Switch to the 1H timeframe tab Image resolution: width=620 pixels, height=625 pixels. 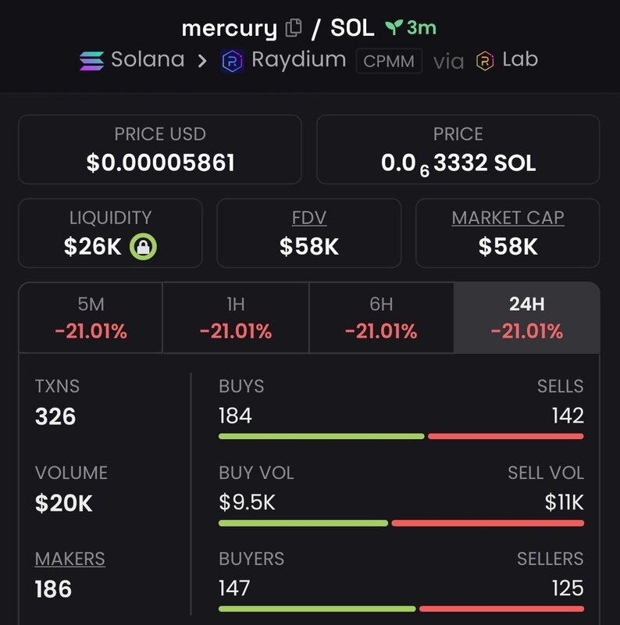(x=235, y=317)
